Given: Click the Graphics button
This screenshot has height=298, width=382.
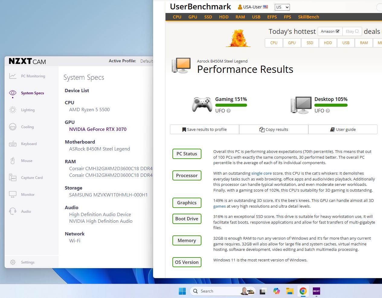Looking at the screenshot, I should point(187,203).
